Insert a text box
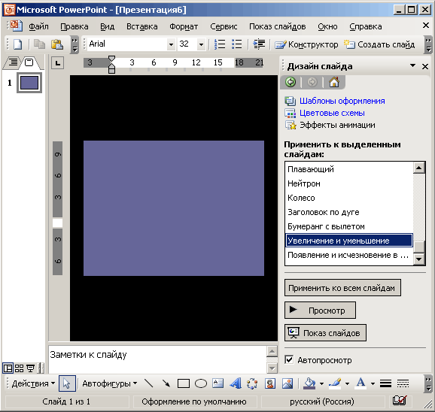Image resolution: width=435 pixels, height=412 pixels. tap(217, 383)
